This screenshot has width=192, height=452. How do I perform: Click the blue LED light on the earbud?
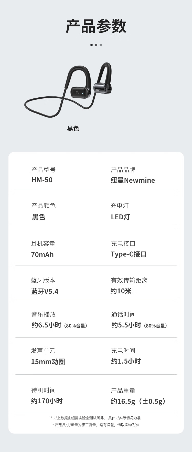coord(83,93)
